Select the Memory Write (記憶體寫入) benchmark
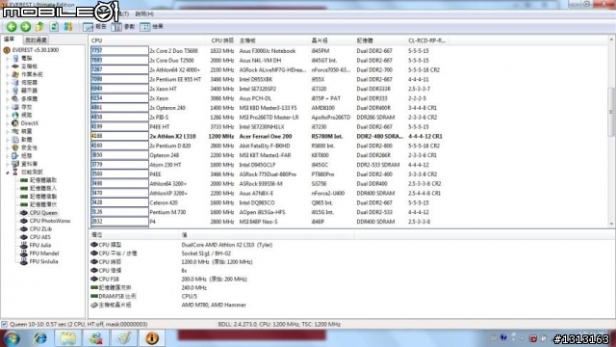Image resolution: width=616 pixels, height=347 pixels. [43, 189]
